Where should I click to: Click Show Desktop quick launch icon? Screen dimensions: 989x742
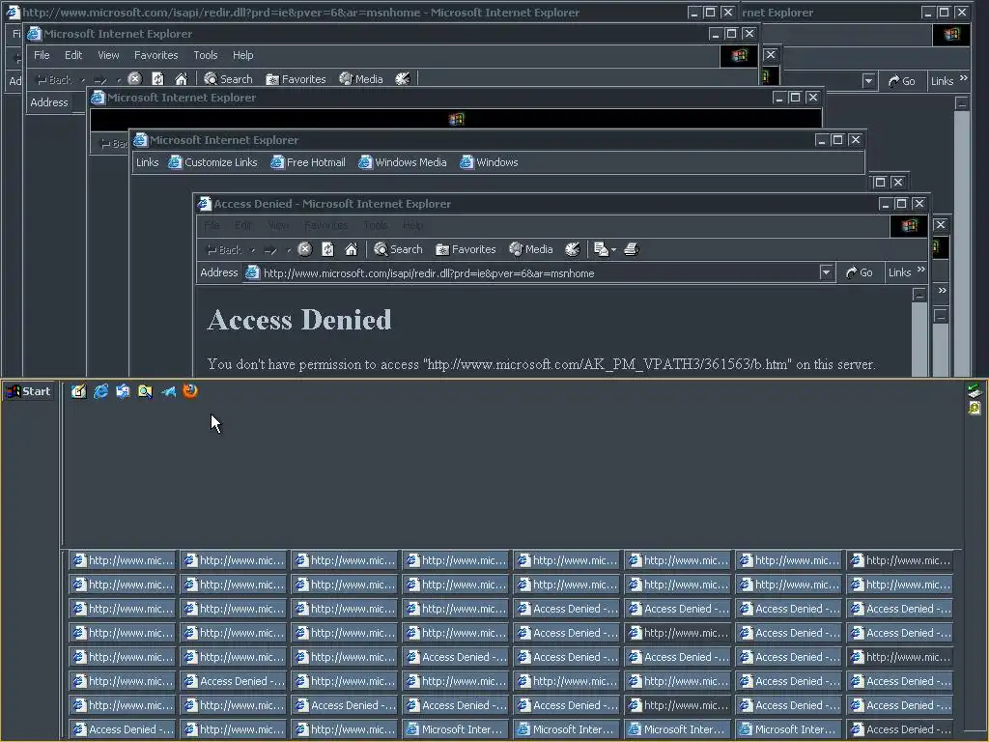coord(78,391)
